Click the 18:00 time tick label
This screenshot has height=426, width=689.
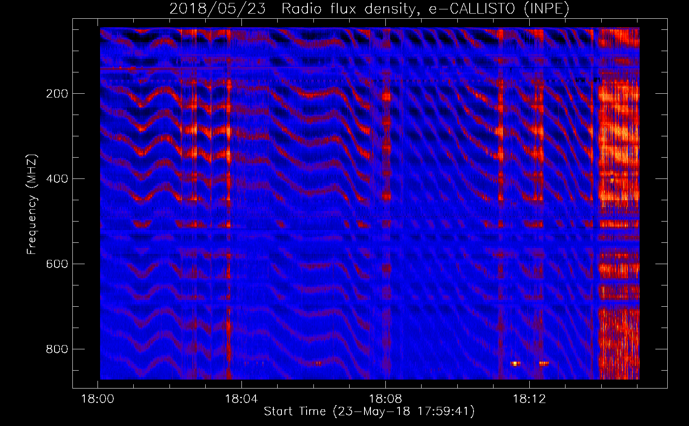pyautogui.click(x=98, y=399)
